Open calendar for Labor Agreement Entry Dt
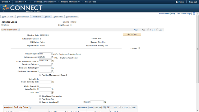 53,61
